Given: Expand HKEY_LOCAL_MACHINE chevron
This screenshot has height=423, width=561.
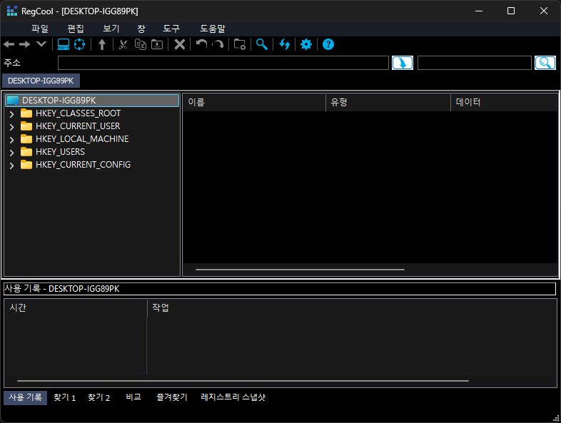Looking at the screenshot, I should pyautogui.click(x=12, y=140).
